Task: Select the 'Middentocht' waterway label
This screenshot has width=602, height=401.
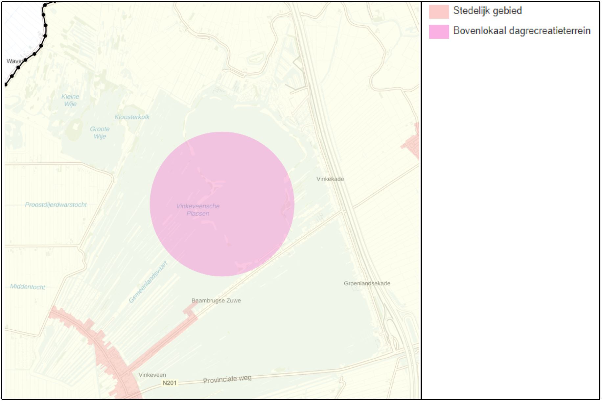Action: pos(28,286)
